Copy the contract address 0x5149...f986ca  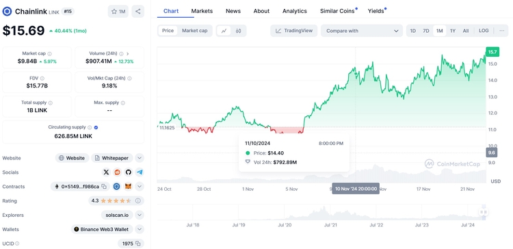tap(104, 187)
